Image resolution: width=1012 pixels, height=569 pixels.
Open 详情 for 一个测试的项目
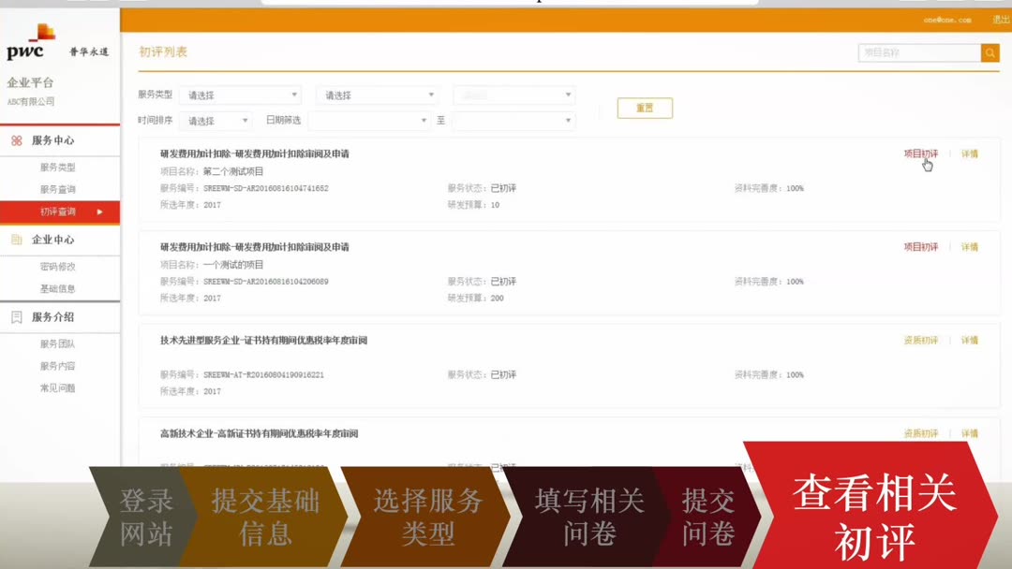pyautogui.click(x=970, y=246)
